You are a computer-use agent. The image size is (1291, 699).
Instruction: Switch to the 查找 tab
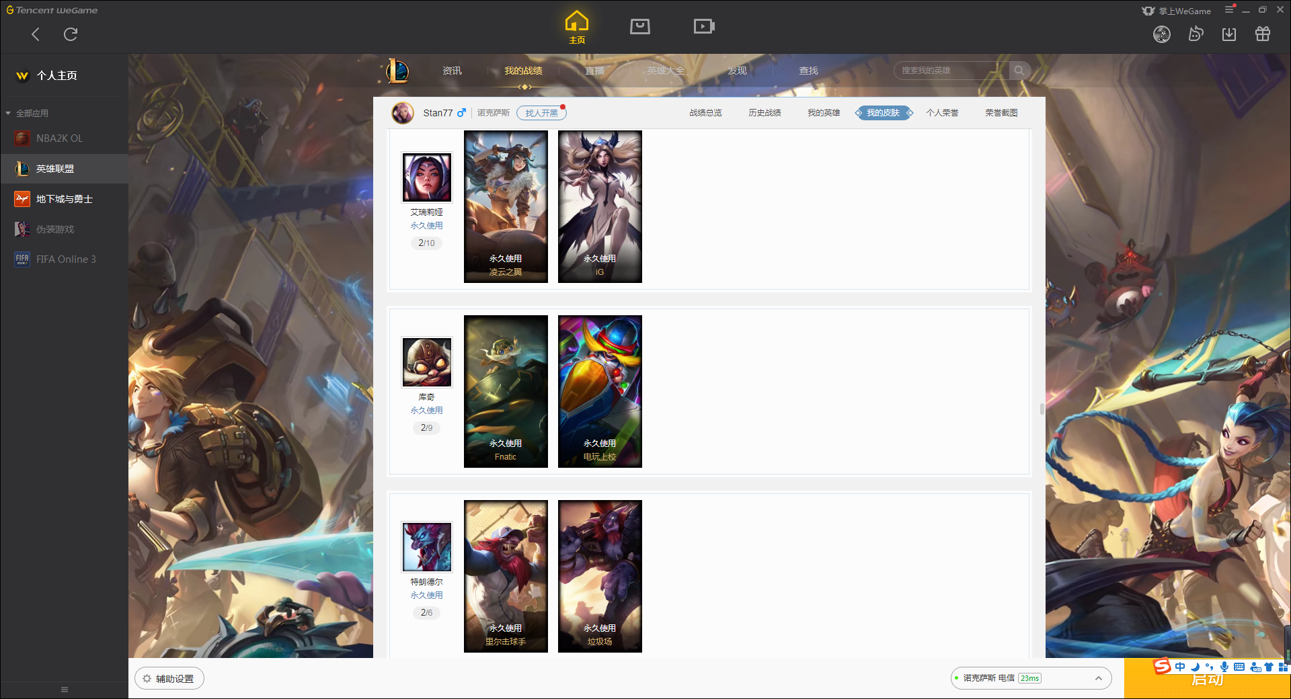(808, 71)
